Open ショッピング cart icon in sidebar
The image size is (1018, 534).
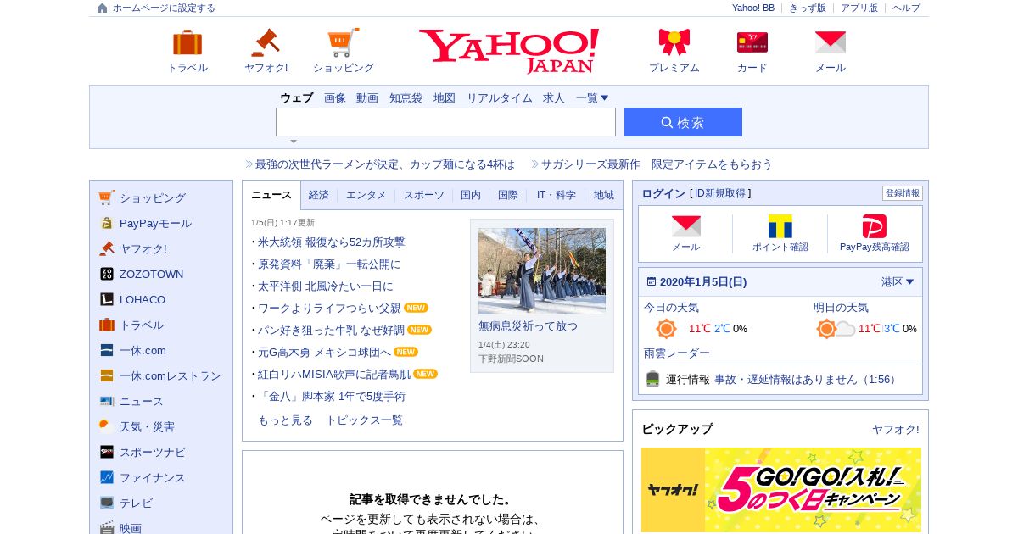(x=106, y=197)
